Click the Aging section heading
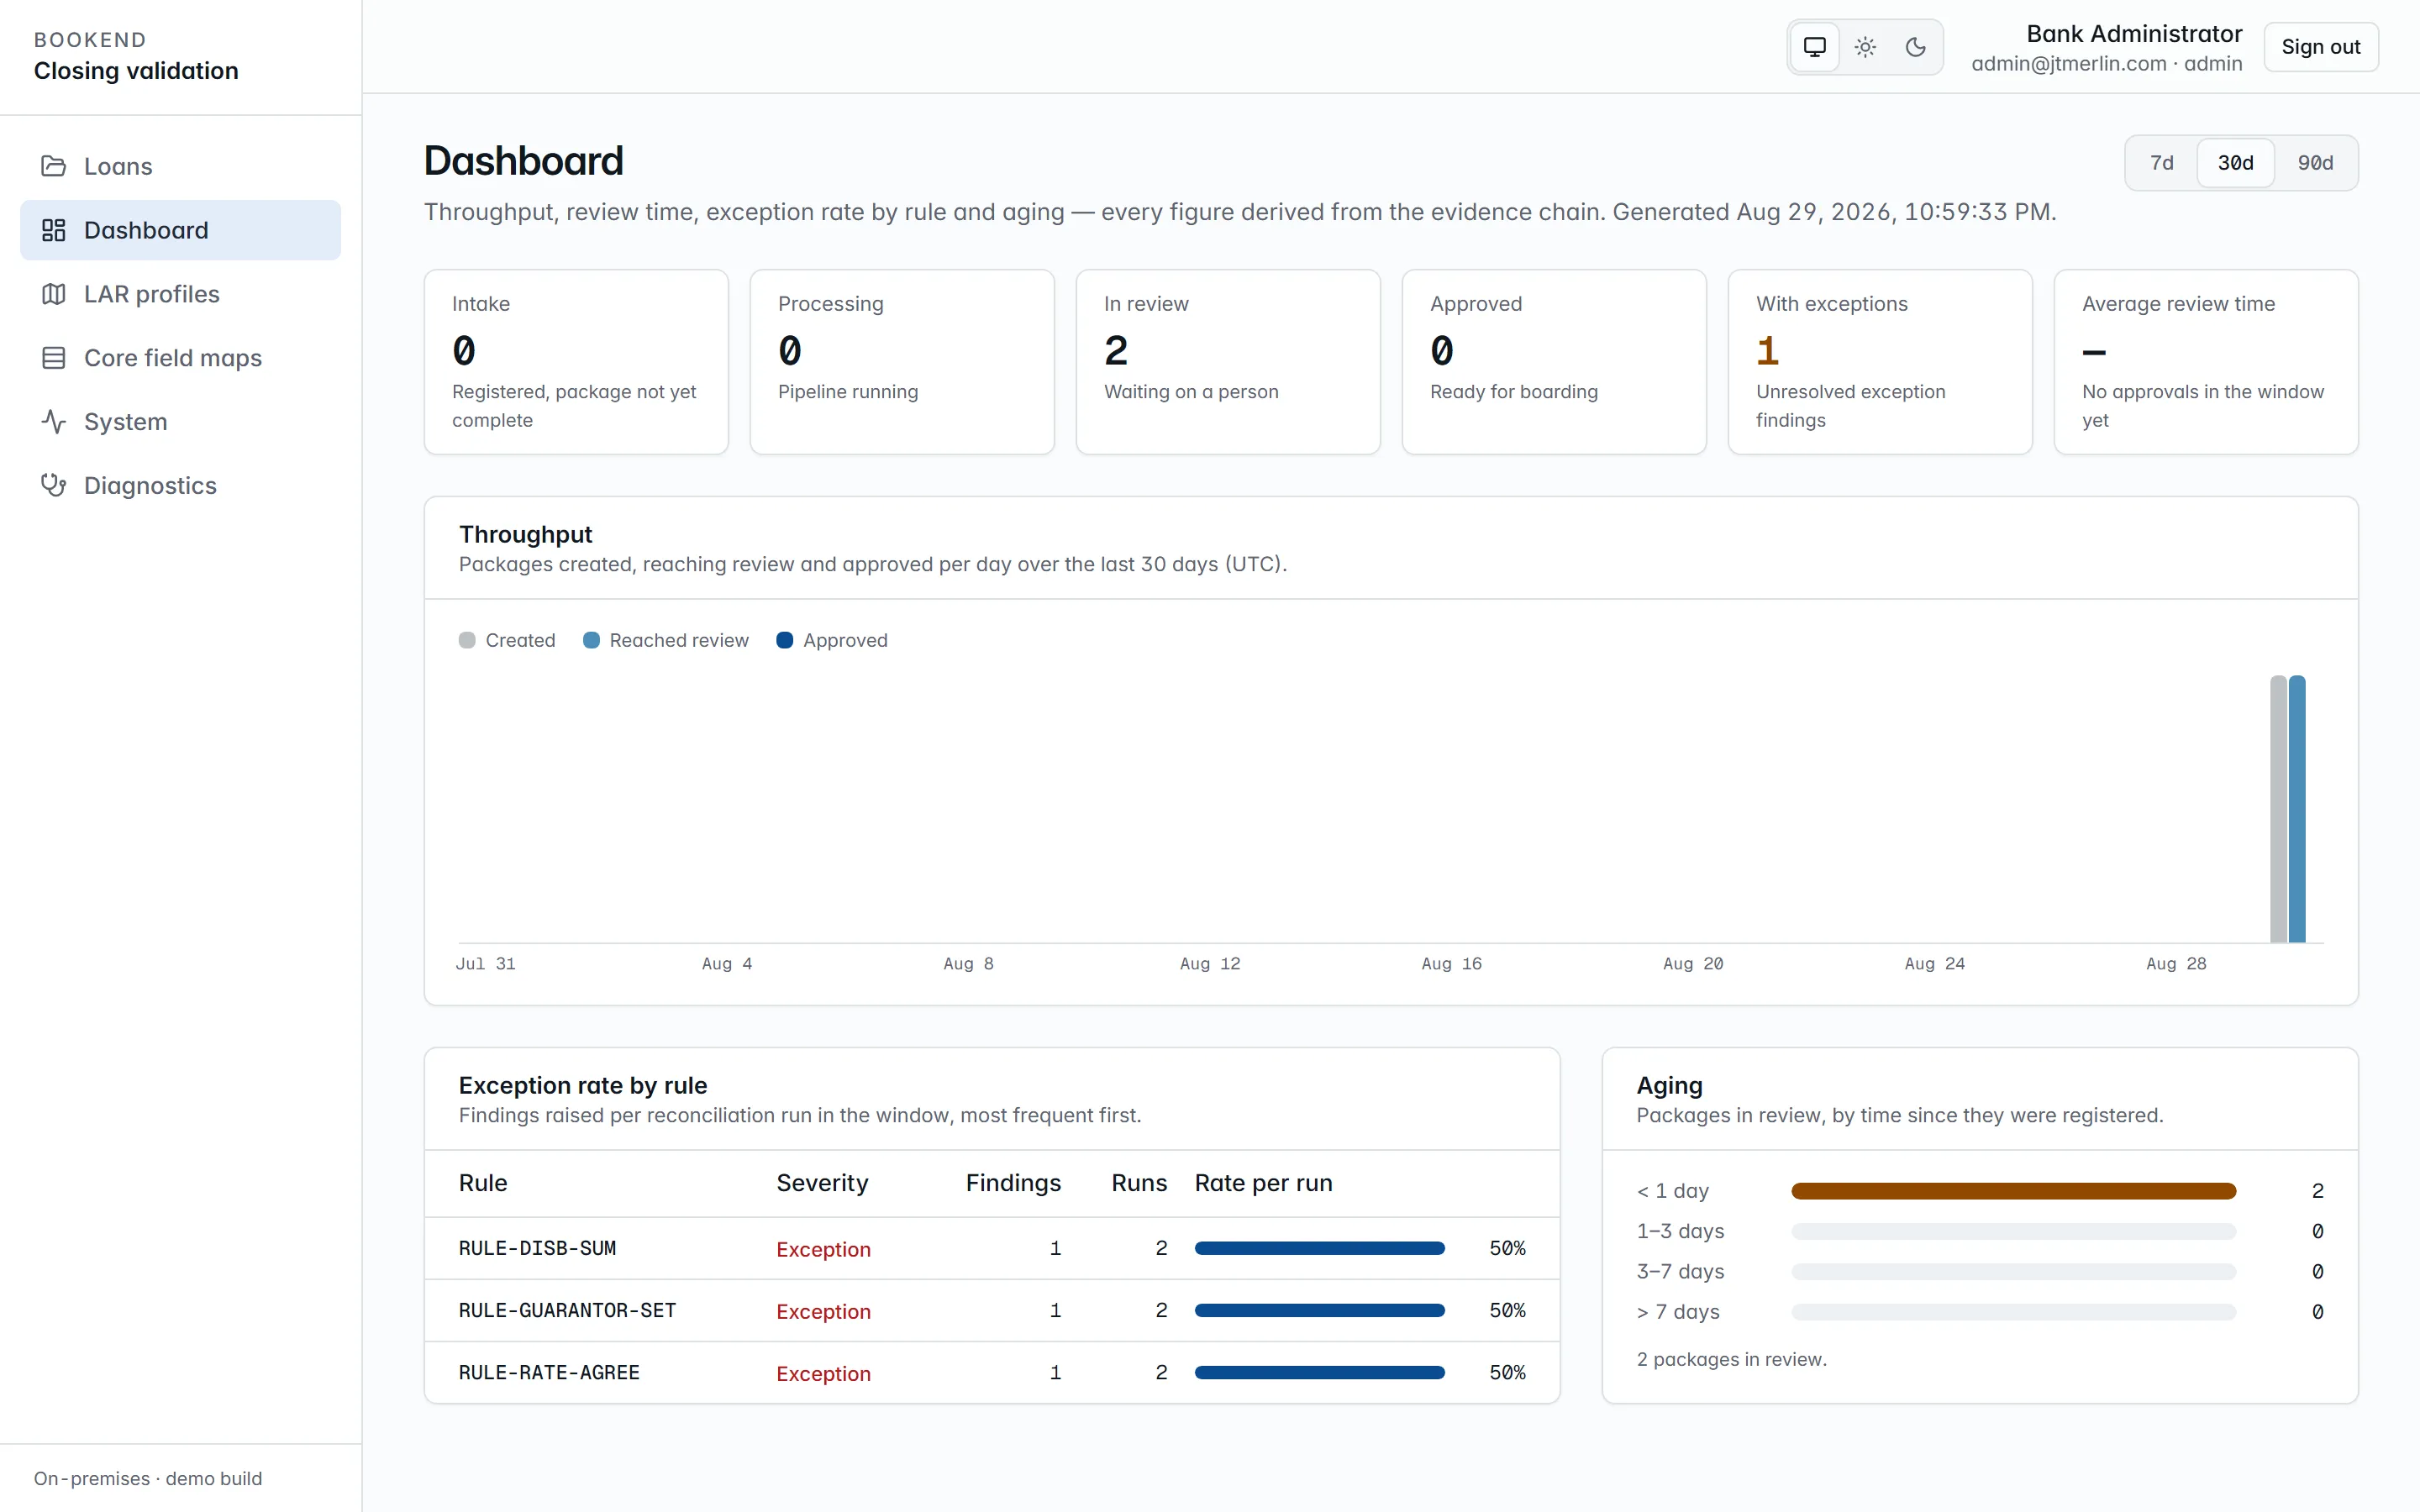Viewport: 2420px width, 1512px height. coord(1669,1085)
